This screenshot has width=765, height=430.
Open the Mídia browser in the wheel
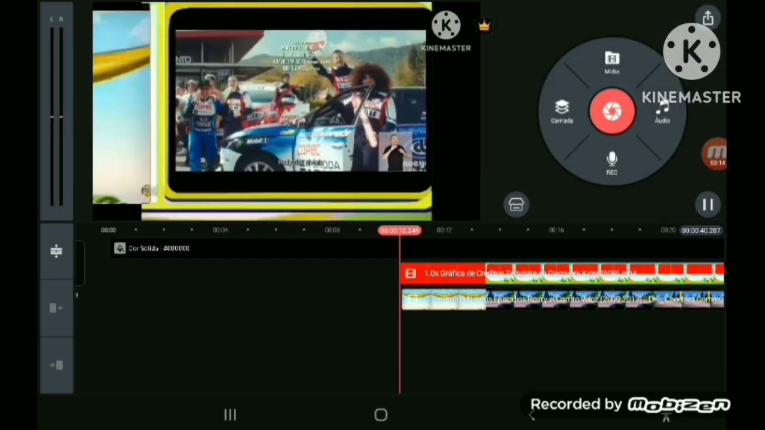tap(611, 62)
